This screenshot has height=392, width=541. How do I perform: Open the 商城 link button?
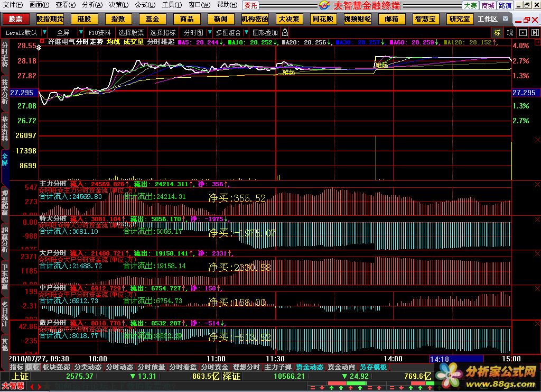[x=488, y=5]
